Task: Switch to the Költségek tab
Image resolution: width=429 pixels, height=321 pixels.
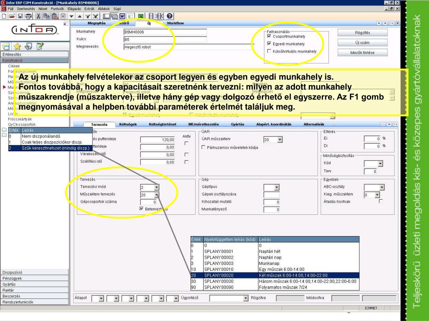Action: pyautogui.click(x=128, y=125)
